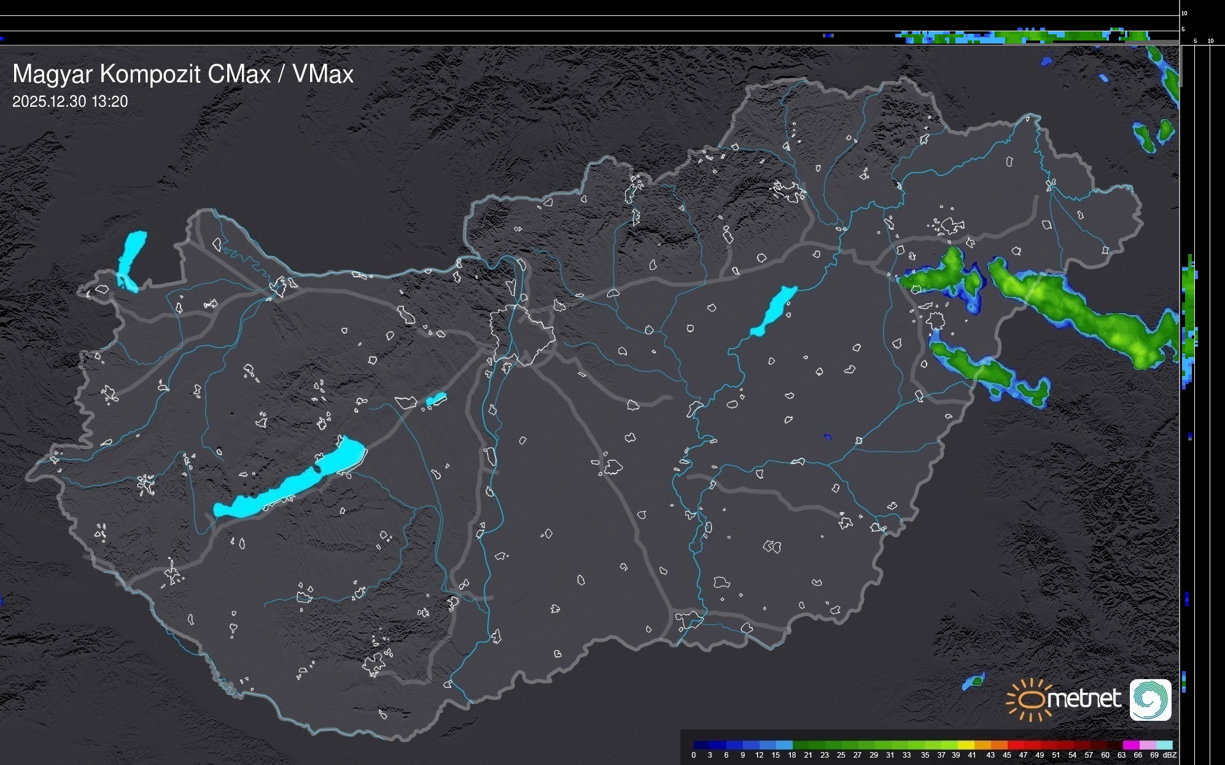Click the dark blue 0 dBZ legend swatch
This screenshot has width=1225, height=765.
(x=702, y=745)
